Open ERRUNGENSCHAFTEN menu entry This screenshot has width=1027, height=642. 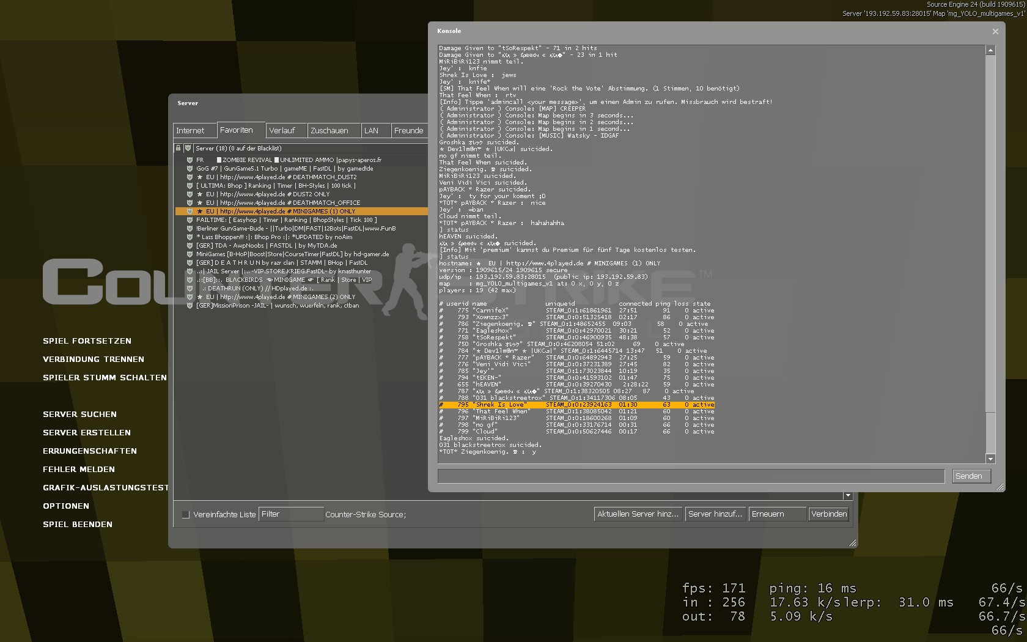point(90,451)
